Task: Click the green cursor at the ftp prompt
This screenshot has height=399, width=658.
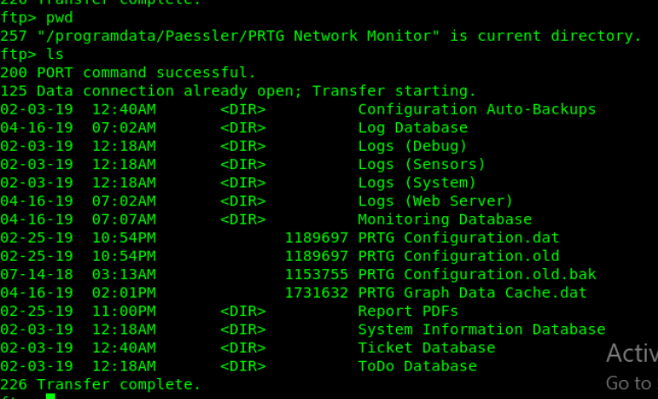Action: 50,396
